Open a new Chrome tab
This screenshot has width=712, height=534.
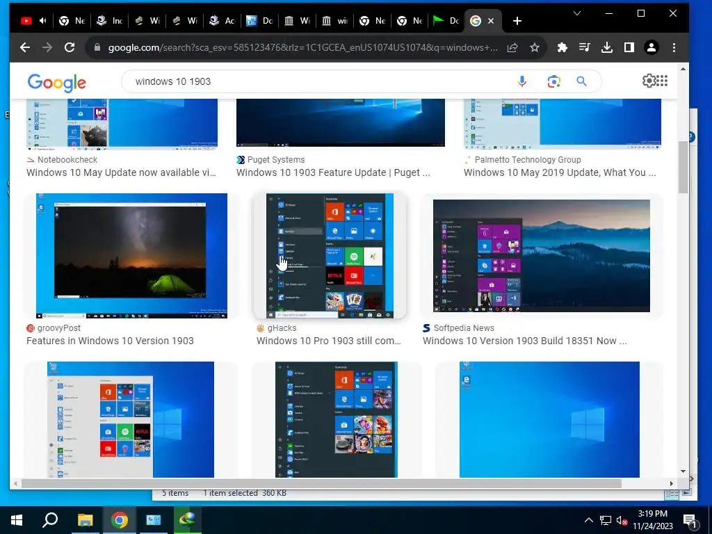click(517, 21)
